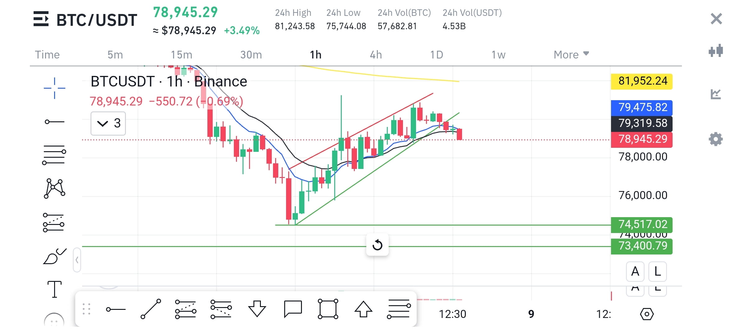Switch to Time line chart tab
The image size is (750, 336).
point(47,55)
